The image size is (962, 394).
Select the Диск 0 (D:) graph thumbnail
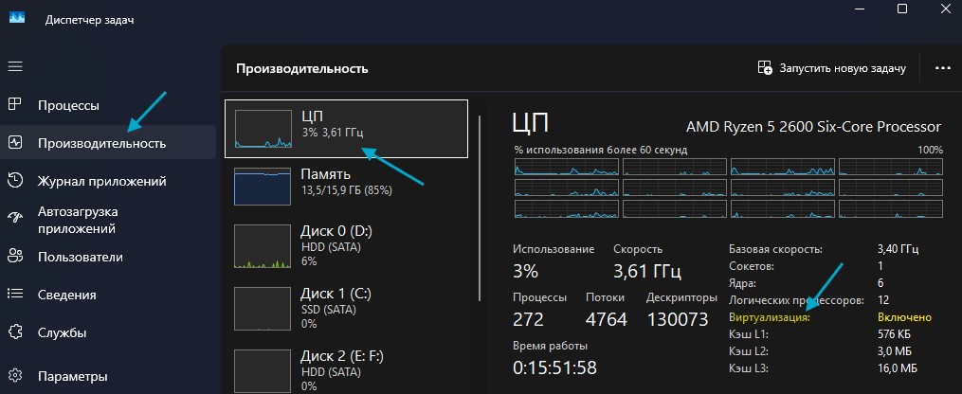[263, 245]
